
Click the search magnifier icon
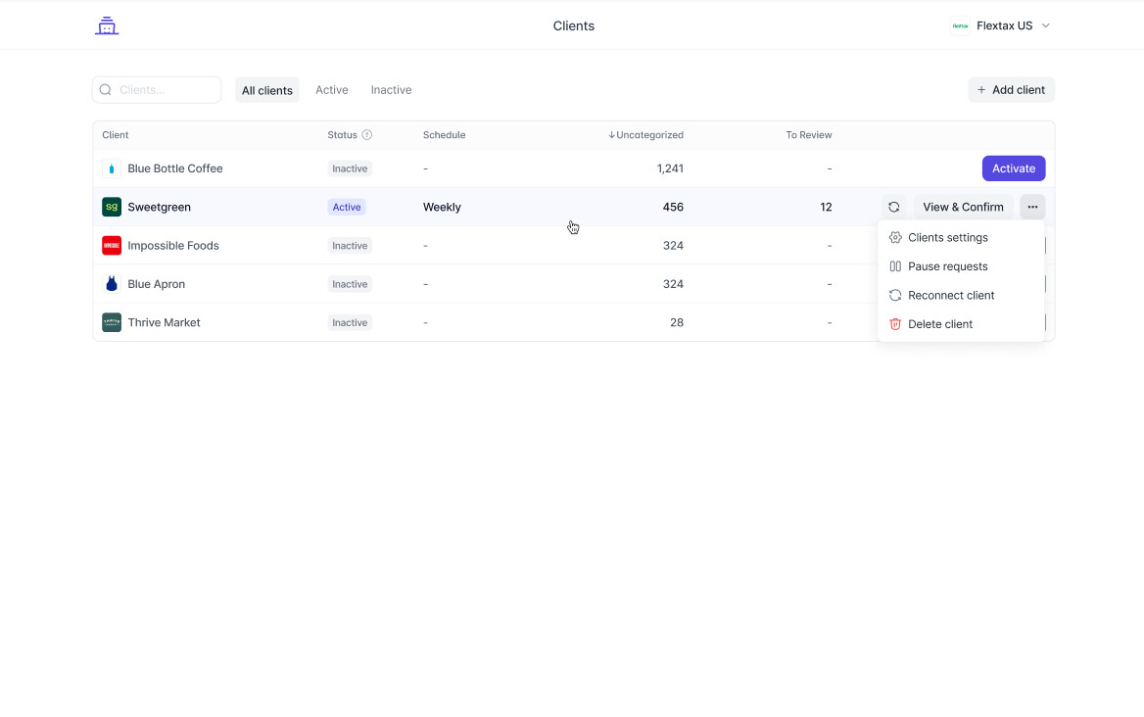(x=105, y=90)
